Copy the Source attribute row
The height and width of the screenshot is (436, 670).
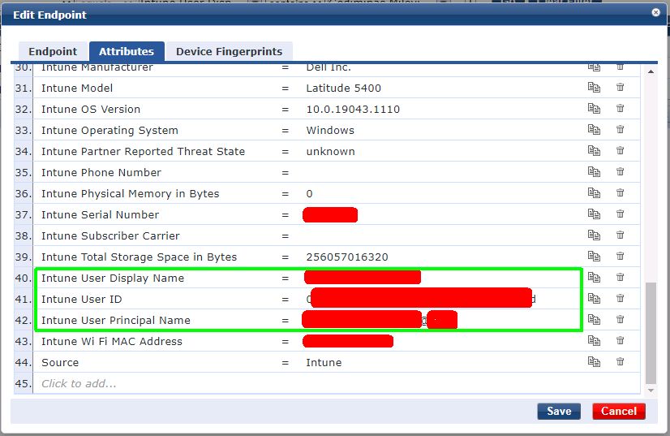click(x=594, y=361)
